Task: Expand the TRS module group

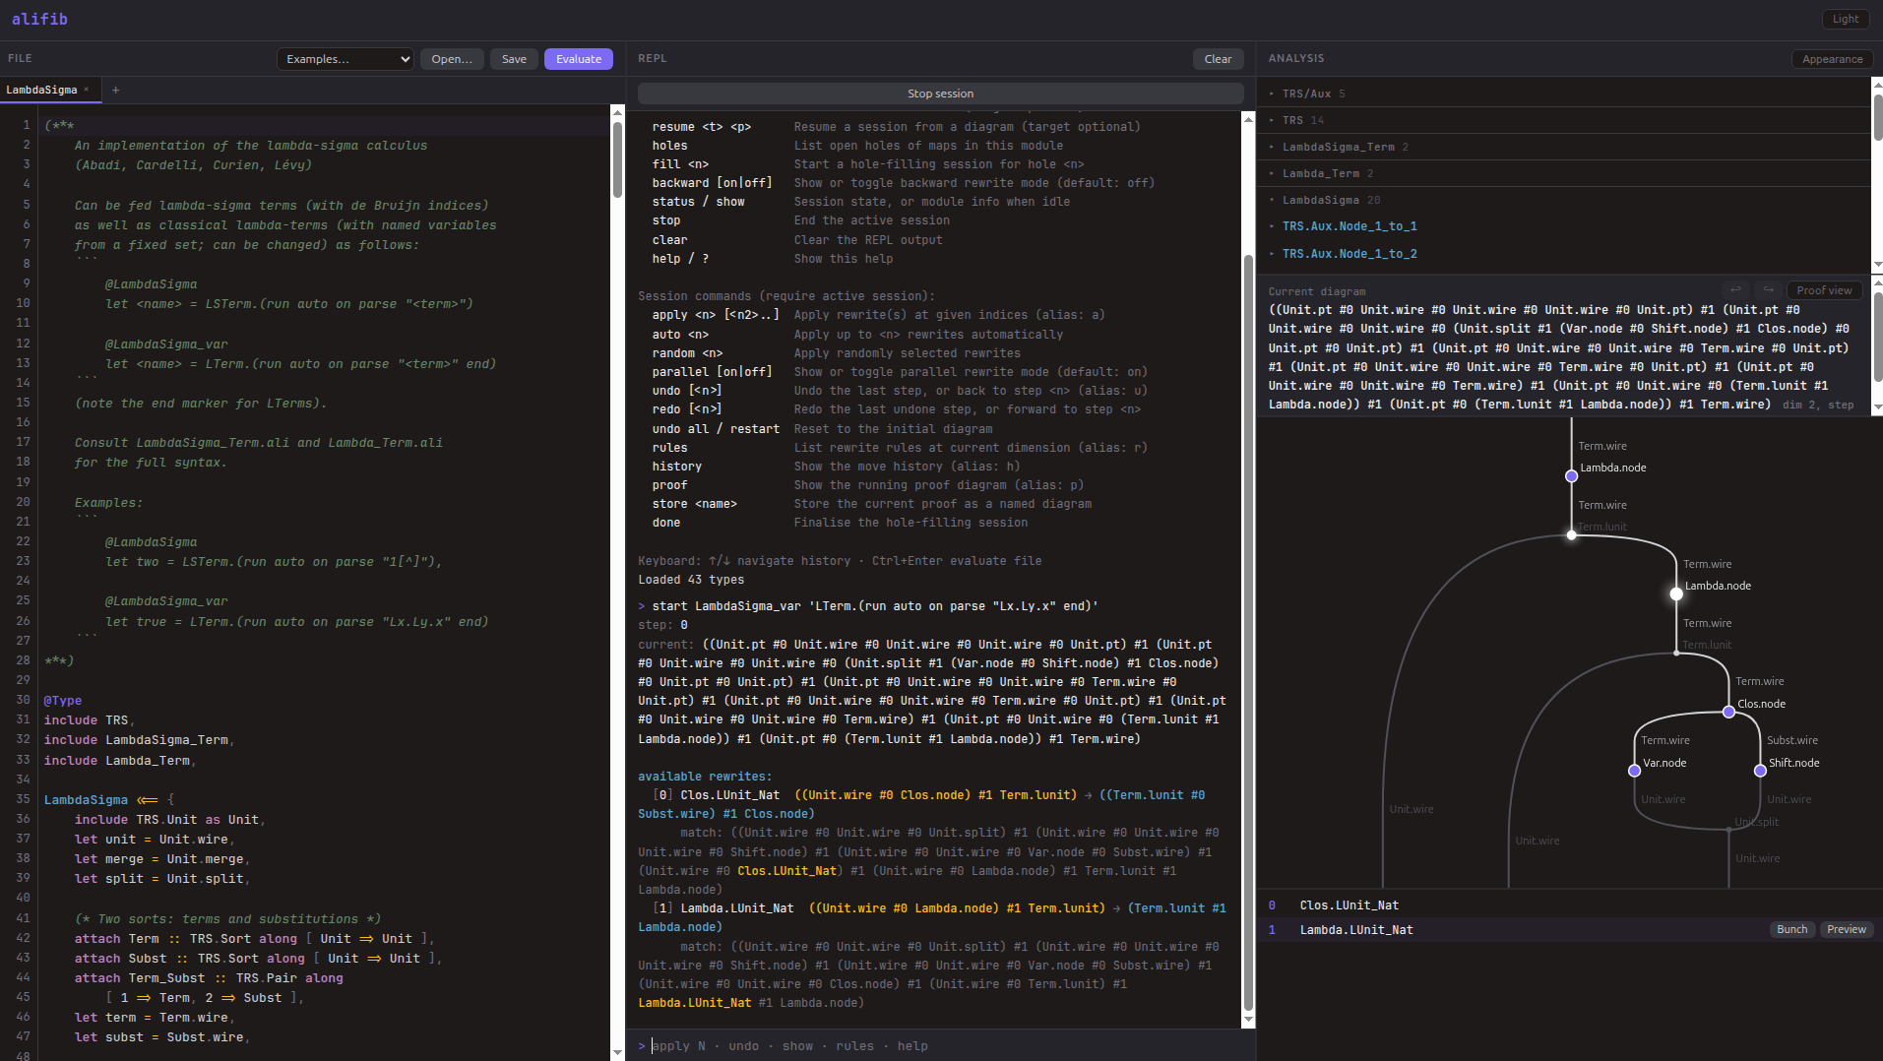Action: (1563, 120)
